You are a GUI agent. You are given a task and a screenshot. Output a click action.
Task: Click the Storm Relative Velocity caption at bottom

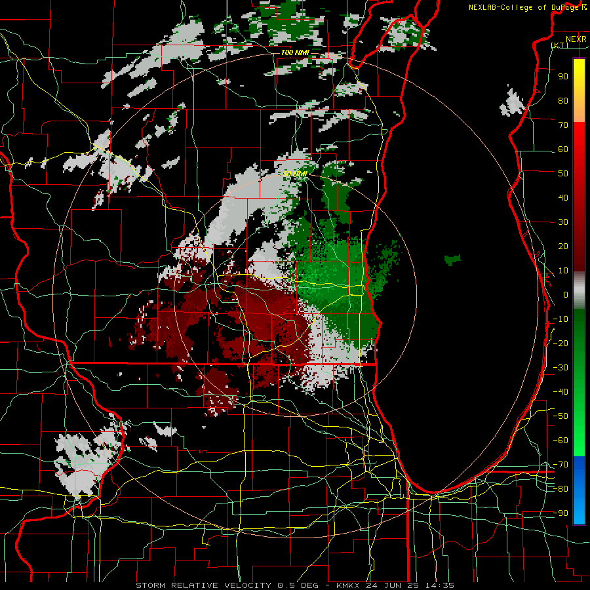294,585
